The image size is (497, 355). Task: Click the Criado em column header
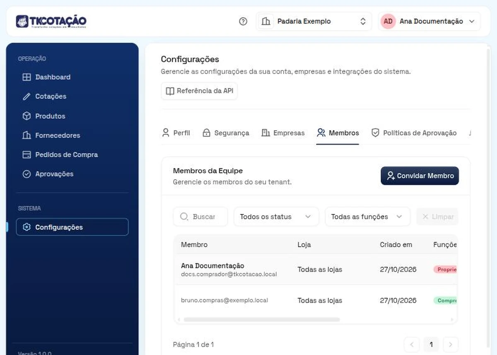396,245
